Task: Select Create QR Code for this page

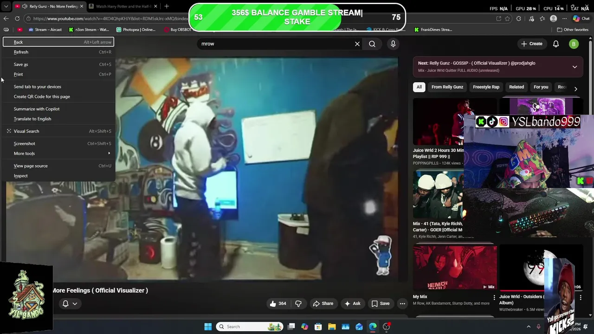Action: click(58, 96)
